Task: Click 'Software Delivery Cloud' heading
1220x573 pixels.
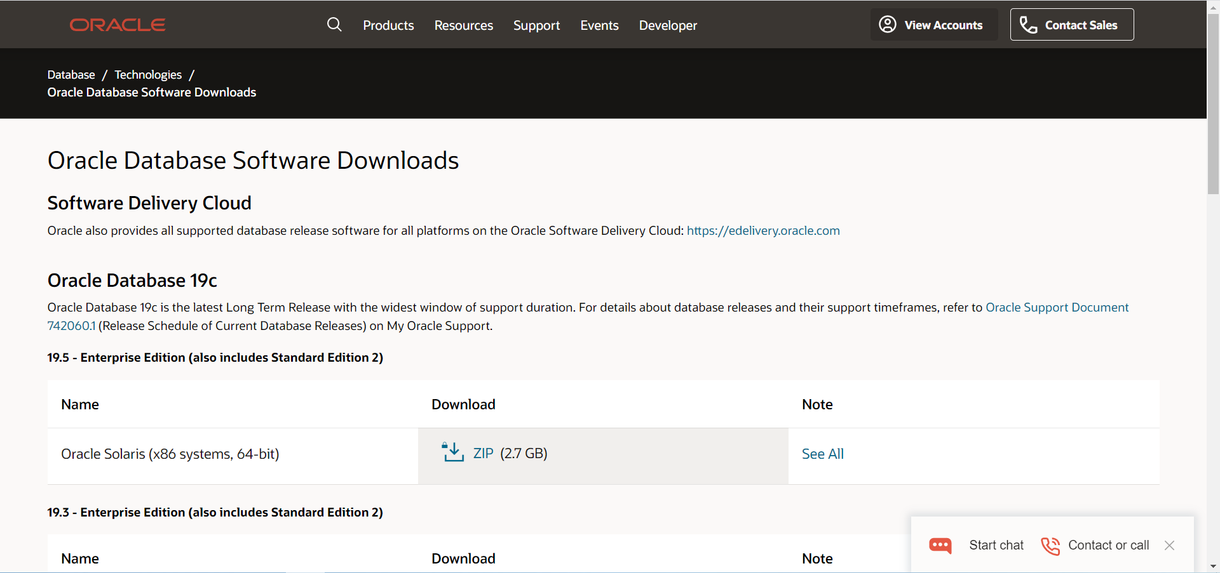Action: pyautogui.click(x=149, y=203)
